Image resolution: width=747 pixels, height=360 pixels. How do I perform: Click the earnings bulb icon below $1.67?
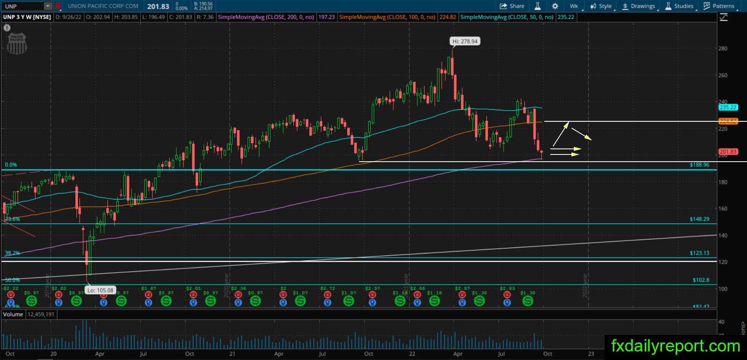point(148,303)
